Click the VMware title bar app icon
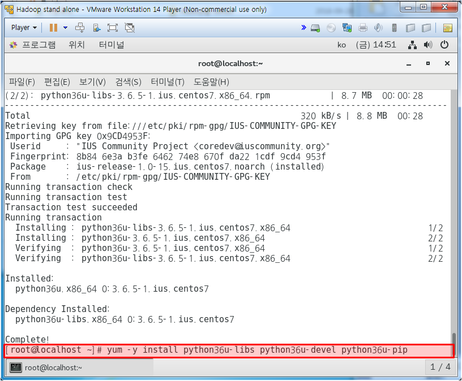 pyautogui.click(x=9, y=10)
